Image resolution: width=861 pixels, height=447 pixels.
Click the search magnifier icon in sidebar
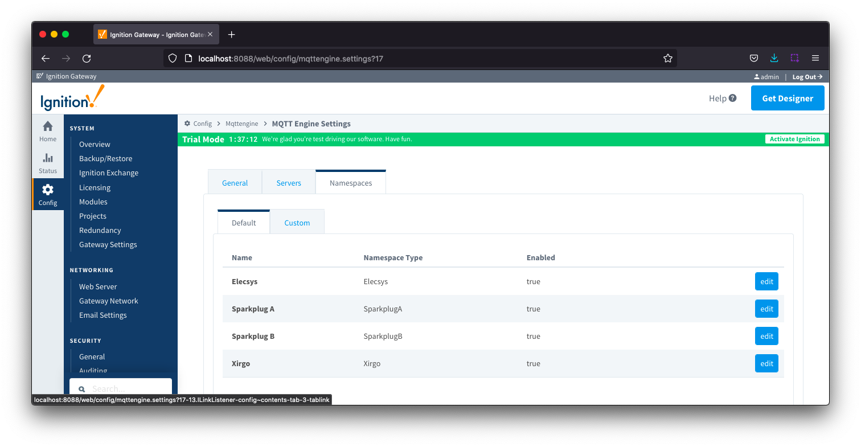[82, 389]
